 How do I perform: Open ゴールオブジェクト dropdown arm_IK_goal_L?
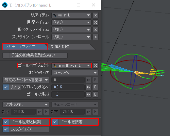71,65
